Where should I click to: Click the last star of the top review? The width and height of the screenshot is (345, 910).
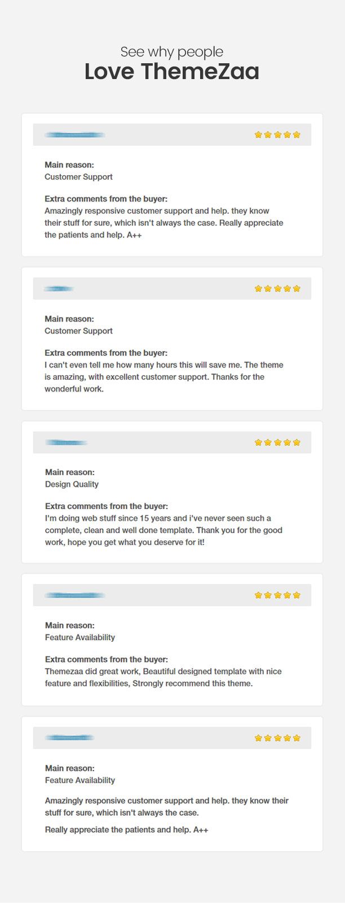click(x=297, y=135)
